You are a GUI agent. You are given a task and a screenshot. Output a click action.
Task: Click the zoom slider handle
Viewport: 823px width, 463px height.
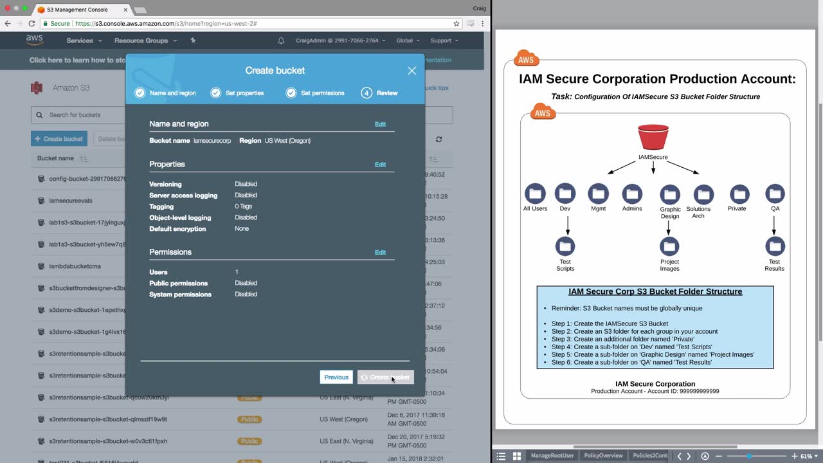click(749, 456)
